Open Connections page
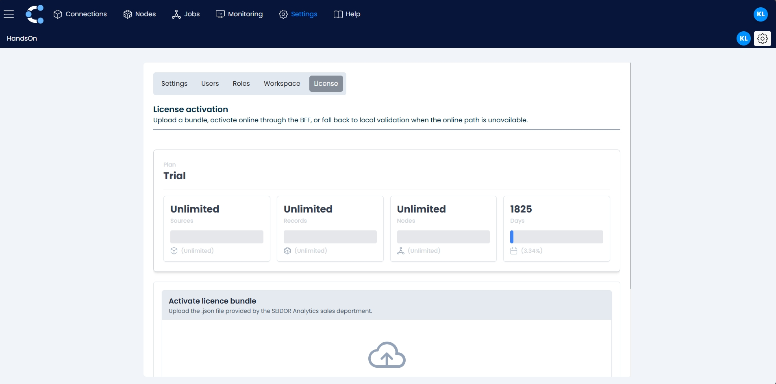The width and height of the screenshot is (776, 384). (80, 14)
